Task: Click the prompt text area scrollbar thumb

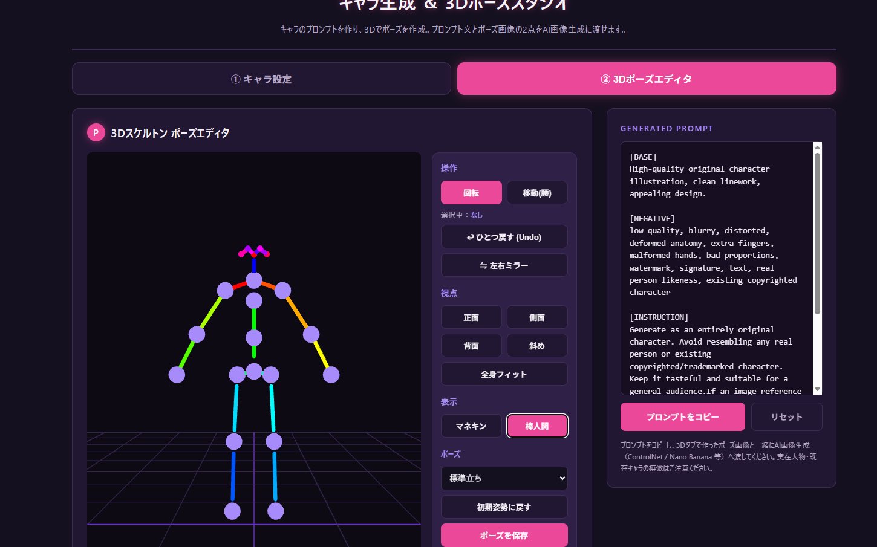Action: pyautogui.click(x=818, y=233)
